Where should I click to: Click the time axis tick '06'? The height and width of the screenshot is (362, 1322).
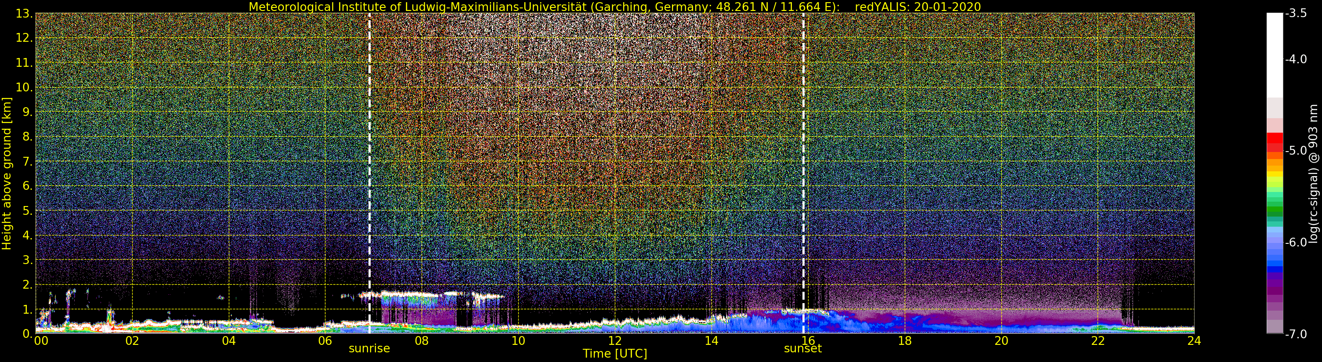click(x=325, y=341)
